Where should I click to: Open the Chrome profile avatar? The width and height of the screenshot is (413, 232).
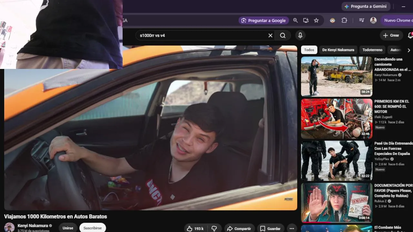pyautogui.click(x=373, y=20)
